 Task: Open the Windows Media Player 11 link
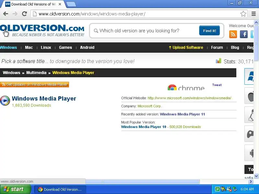pos(182,114)
